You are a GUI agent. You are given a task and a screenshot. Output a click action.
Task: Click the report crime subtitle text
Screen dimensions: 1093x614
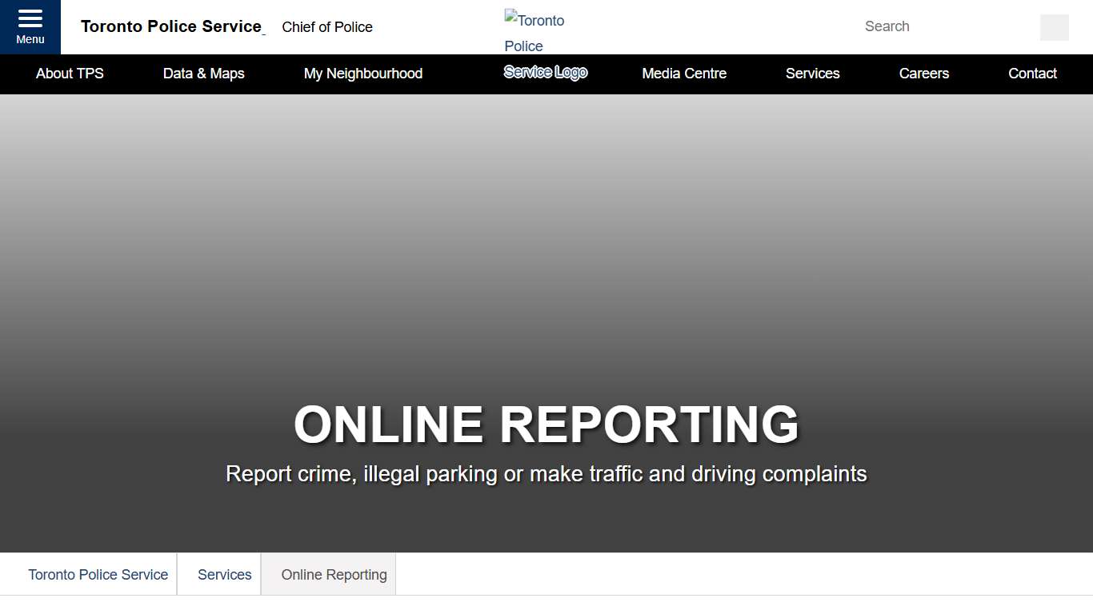point(546,473)
